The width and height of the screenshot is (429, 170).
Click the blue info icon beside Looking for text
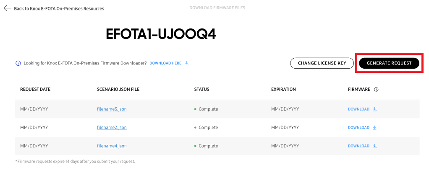[18, 63]
